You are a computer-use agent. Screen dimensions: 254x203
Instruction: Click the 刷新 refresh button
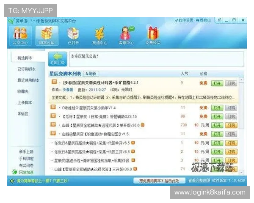point(91,74)
